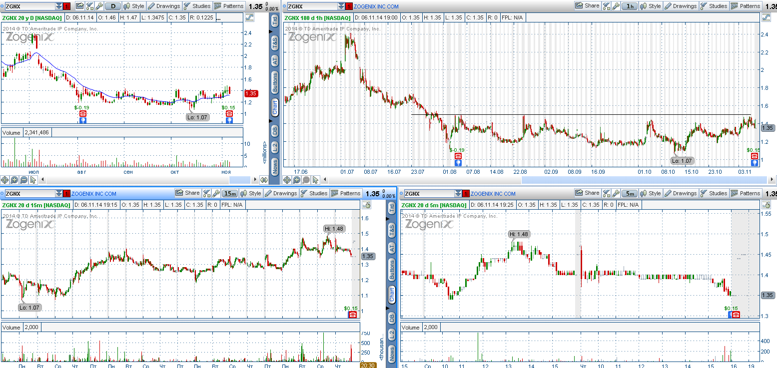Open DB side tab in upper panel
Viewport: 777px width, 368px height.
[275, 131]
